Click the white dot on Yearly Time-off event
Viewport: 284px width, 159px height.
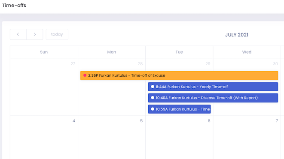[x=153, y=87]
